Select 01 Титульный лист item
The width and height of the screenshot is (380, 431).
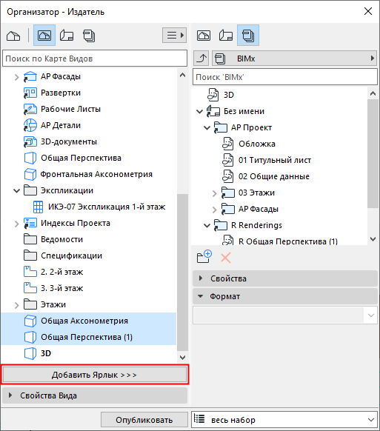point(275,160)
